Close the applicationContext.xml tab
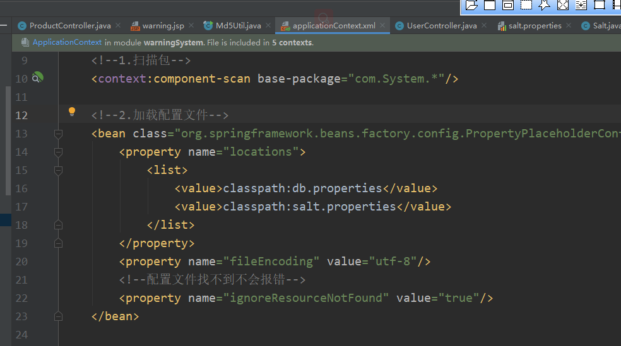Screen dimensions: 621x346 point(382,25)
